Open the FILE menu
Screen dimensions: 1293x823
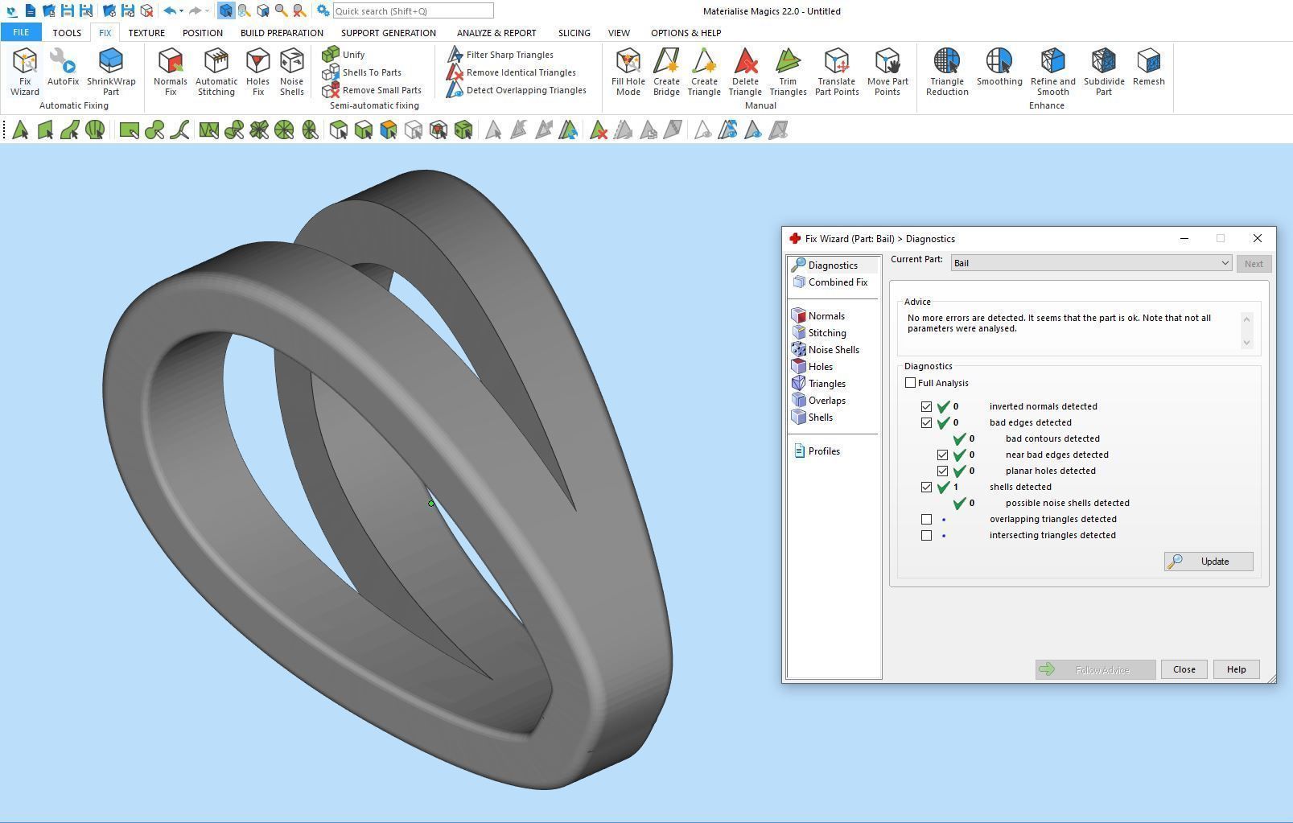point(21,32)
